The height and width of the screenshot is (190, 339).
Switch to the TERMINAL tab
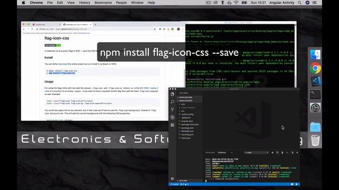click(222, 153)
